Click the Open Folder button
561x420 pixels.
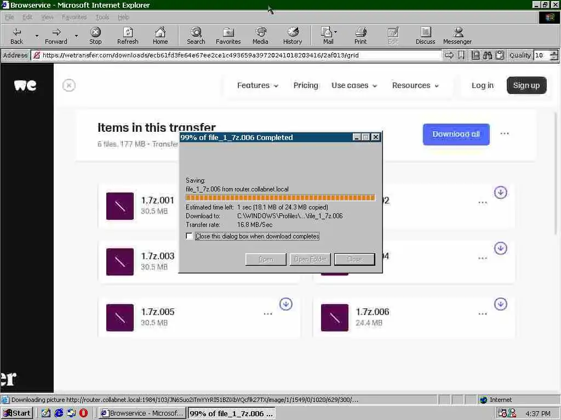click(x=310, y=259)
